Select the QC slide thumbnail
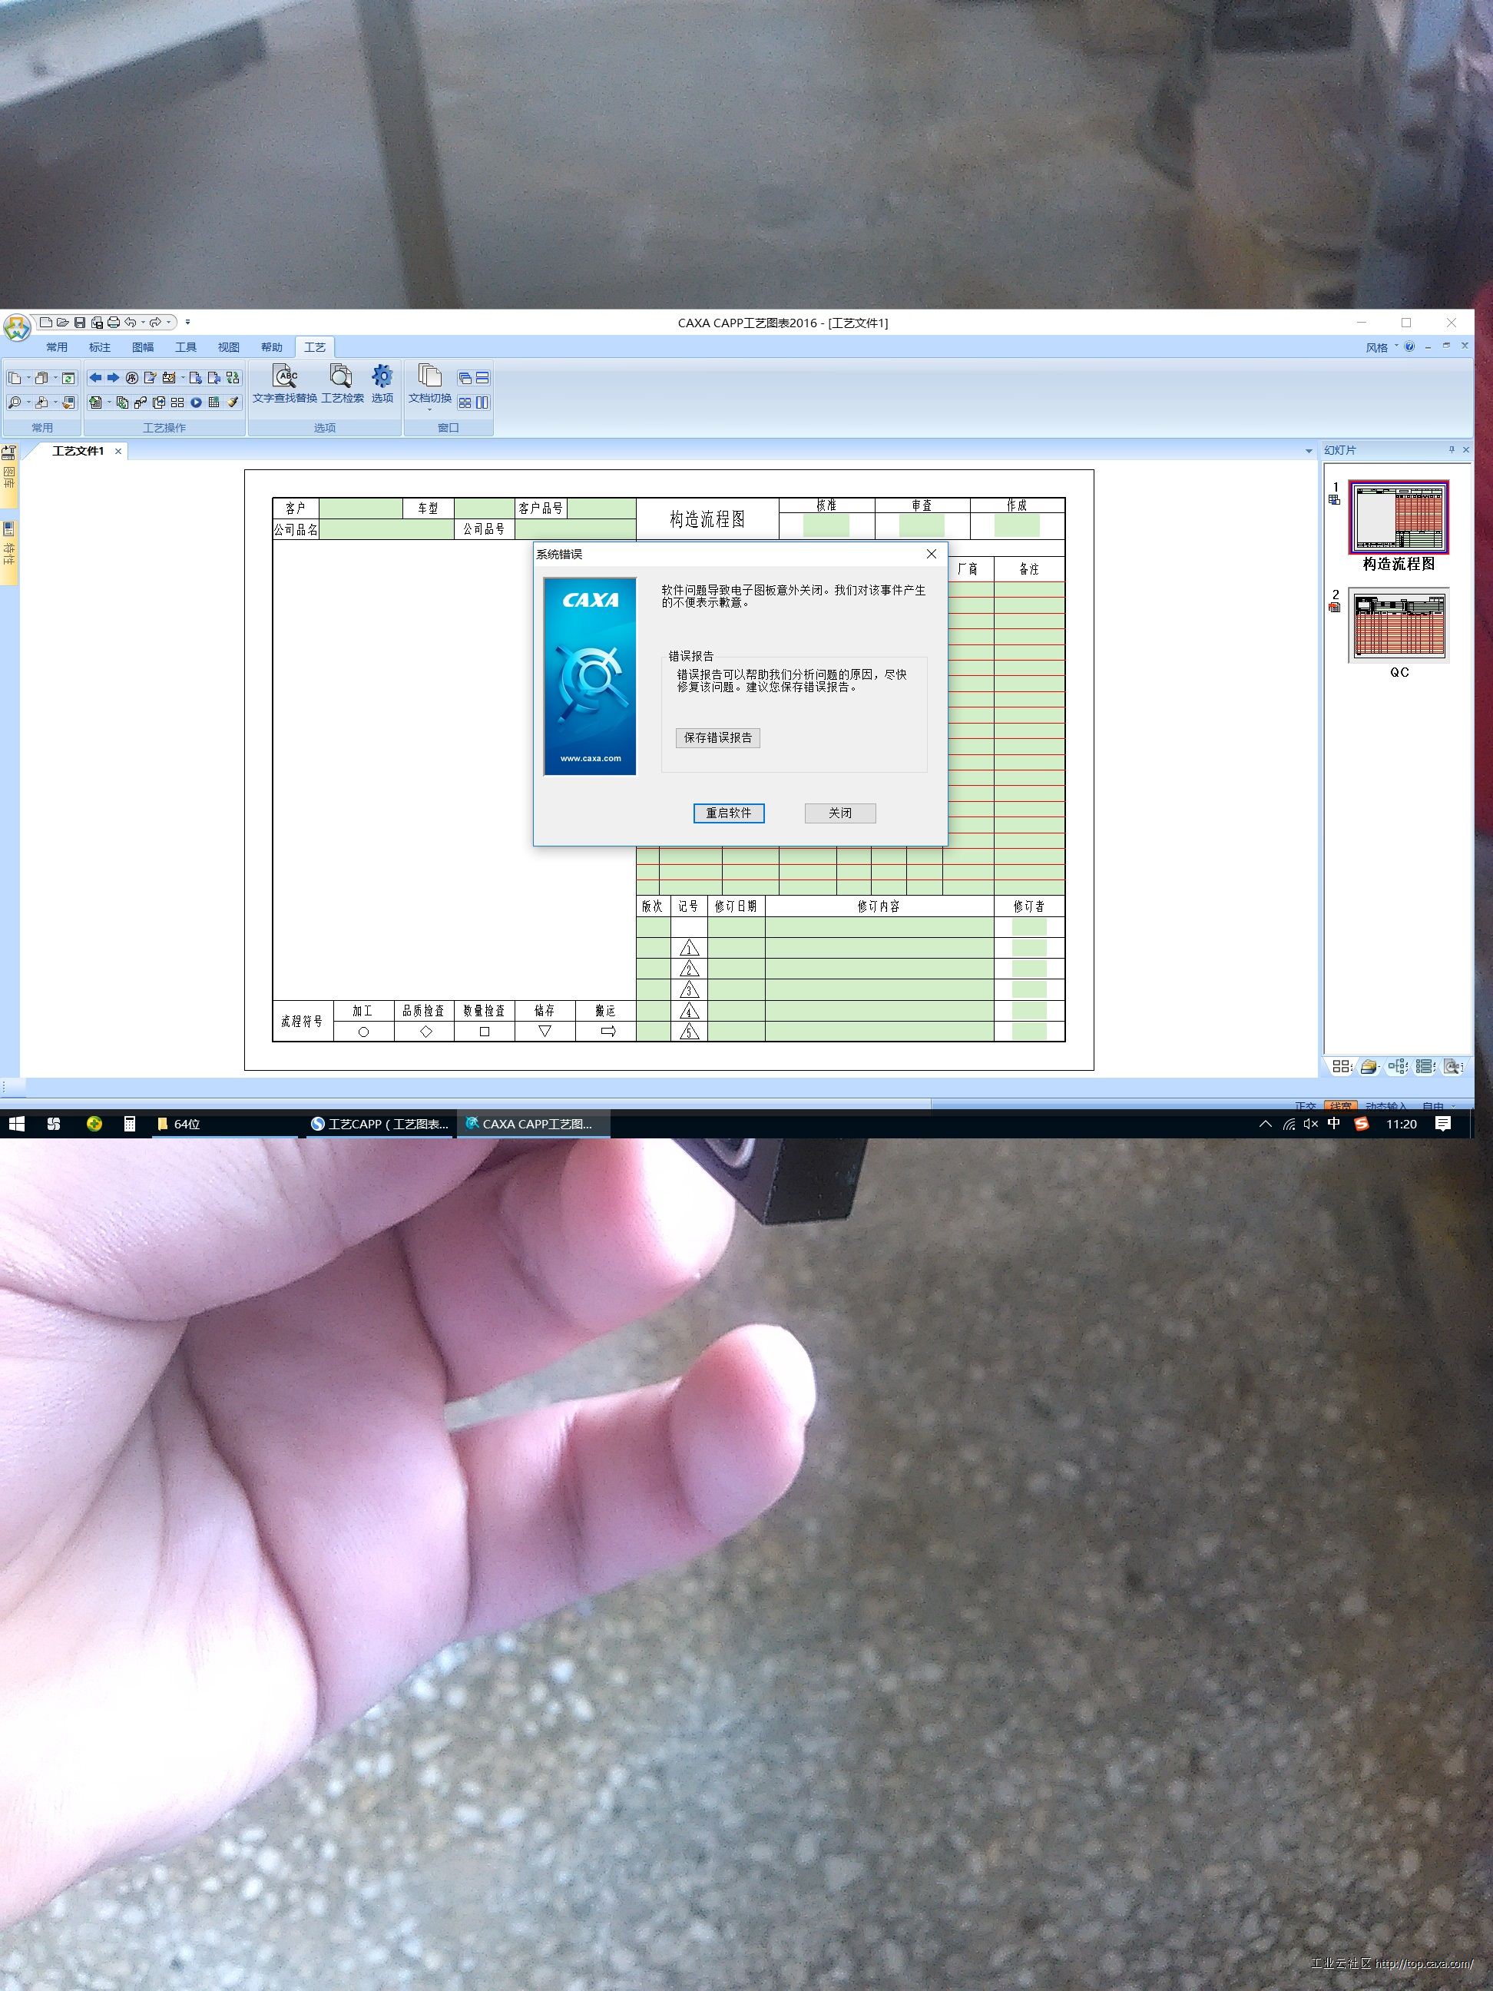Screen dimensions: 1493x1991 tap(1398, 627)
